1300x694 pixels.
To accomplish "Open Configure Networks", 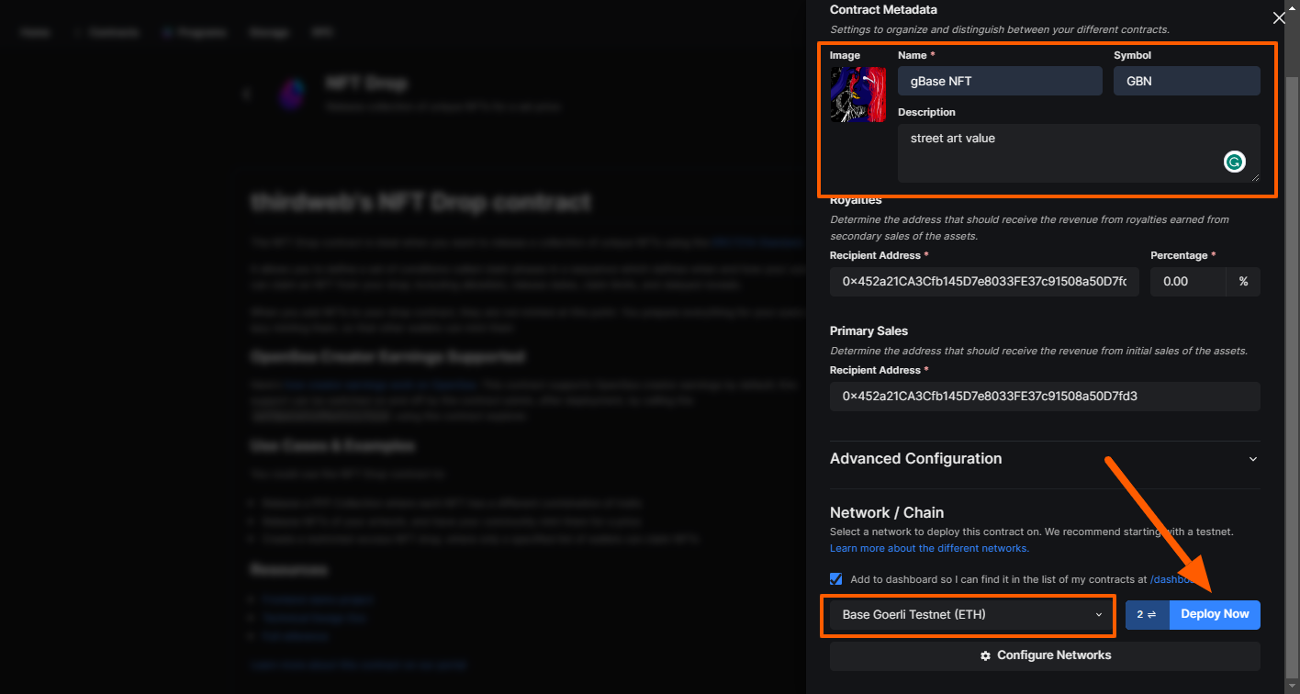I will tap(1045, 656).
